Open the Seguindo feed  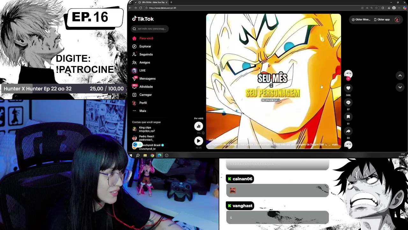(x=146, y=54)
